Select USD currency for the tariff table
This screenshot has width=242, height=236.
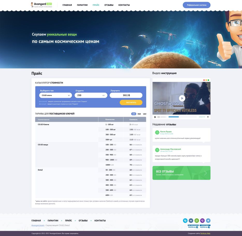(x=134, y=114)
